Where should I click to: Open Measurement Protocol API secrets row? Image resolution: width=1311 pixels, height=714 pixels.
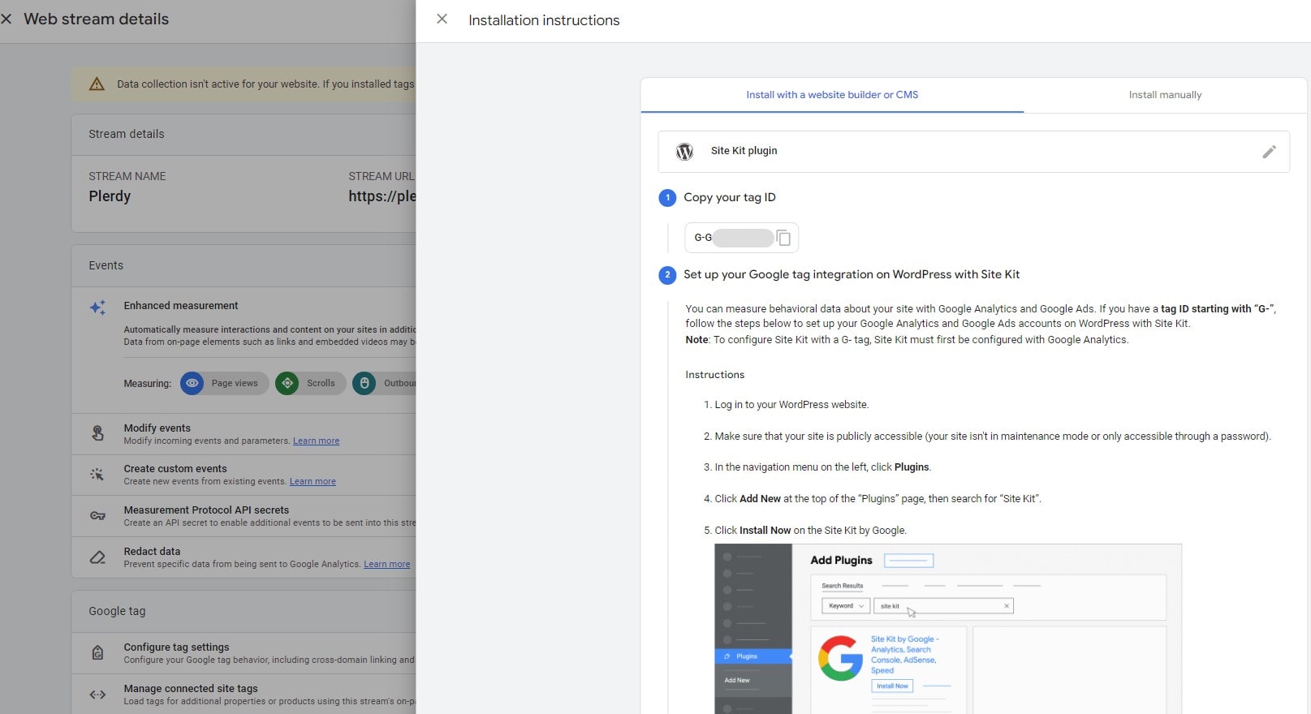[x=244, y=516]
